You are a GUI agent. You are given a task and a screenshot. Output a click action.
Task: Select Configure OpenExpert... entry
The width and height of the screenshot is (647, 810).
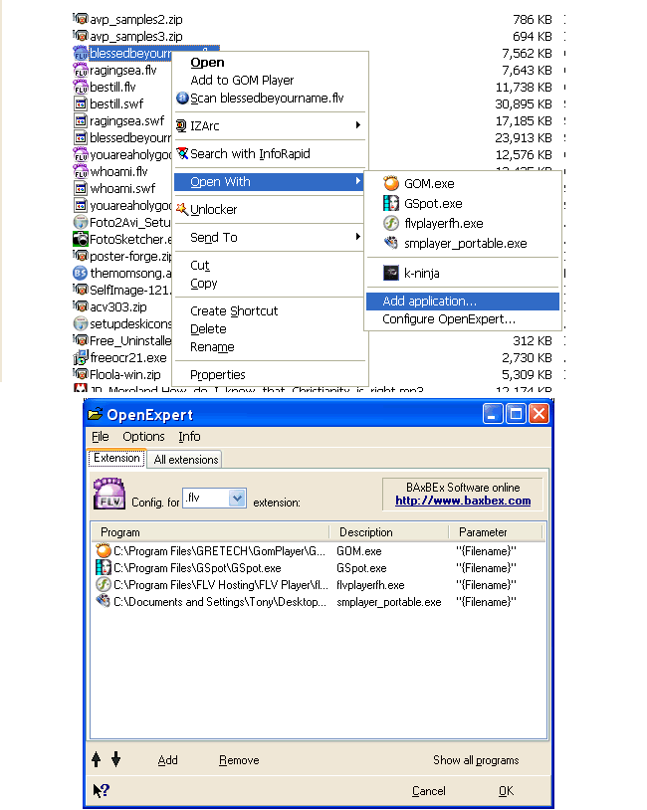(449, 319)
